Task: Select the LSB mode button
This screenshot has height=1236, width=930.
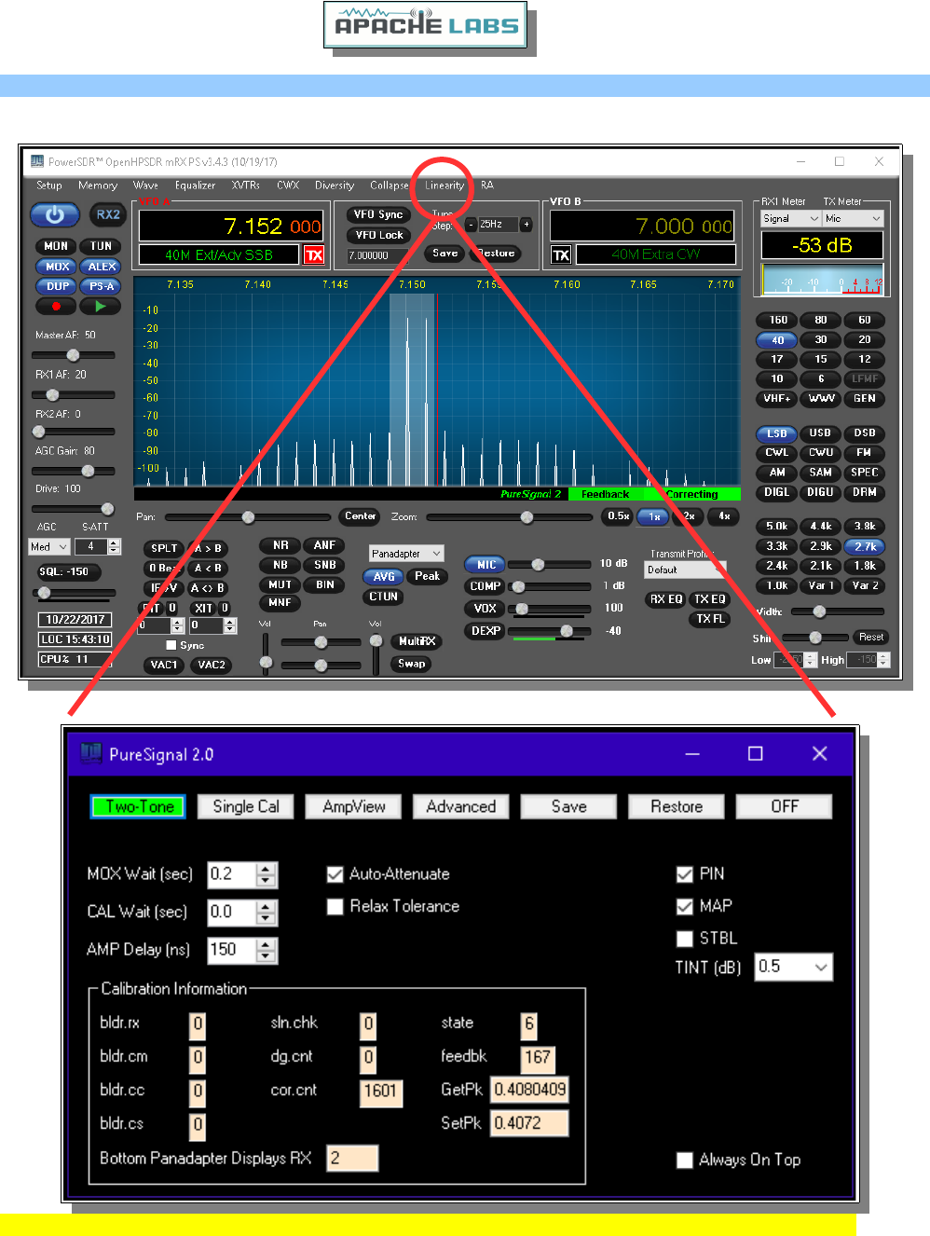Action: point(777,433)
